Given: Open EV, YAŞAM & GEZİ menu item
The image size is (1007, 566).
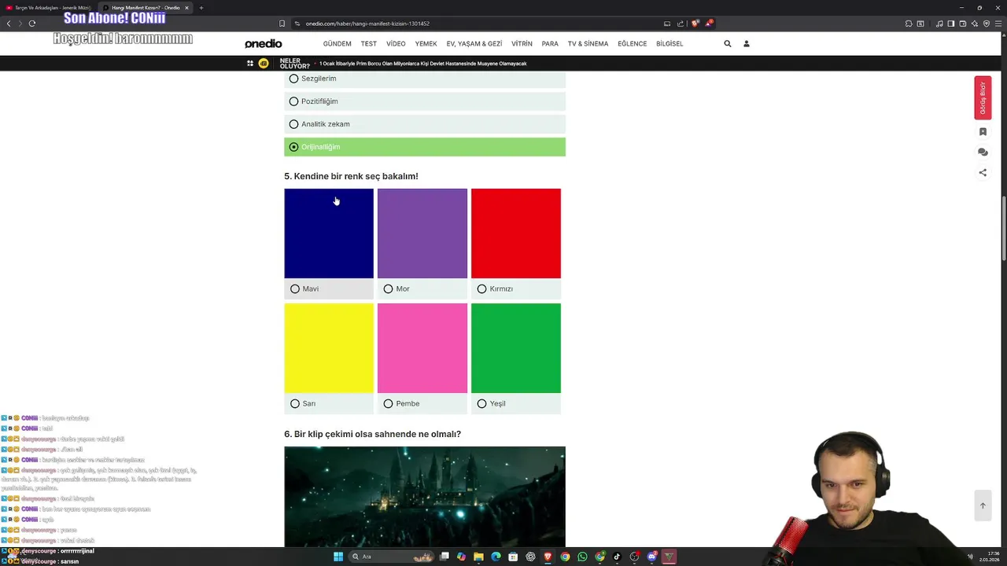Looking at the screenshot, I should click(x=474, y=44).
